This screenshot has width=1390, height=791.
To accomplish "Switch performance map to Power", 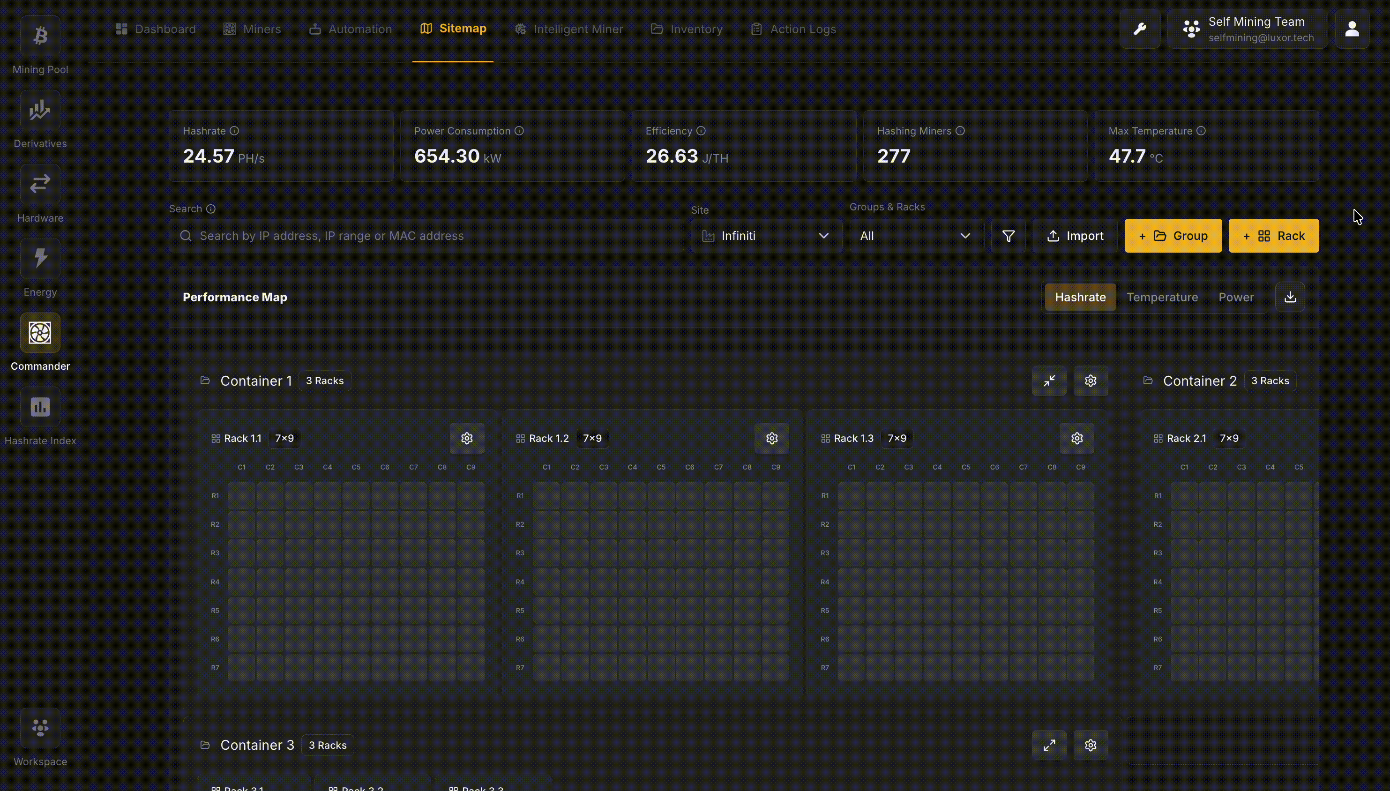I will point(1236,297).
